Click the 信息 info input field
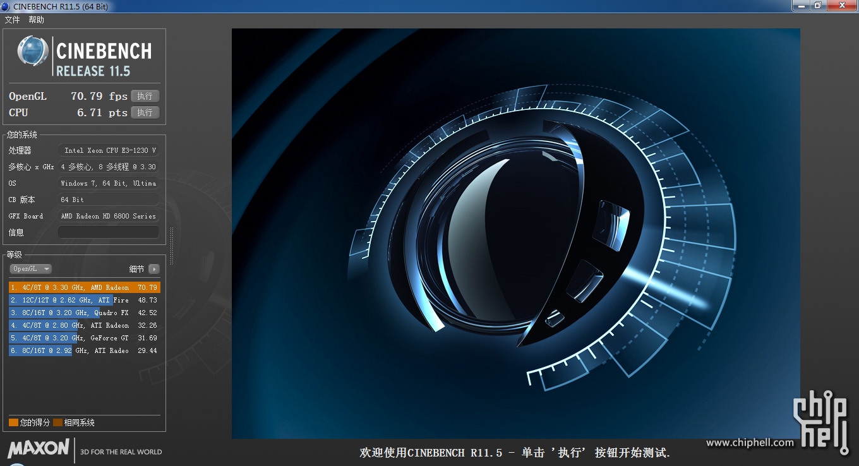 (108, 232)
